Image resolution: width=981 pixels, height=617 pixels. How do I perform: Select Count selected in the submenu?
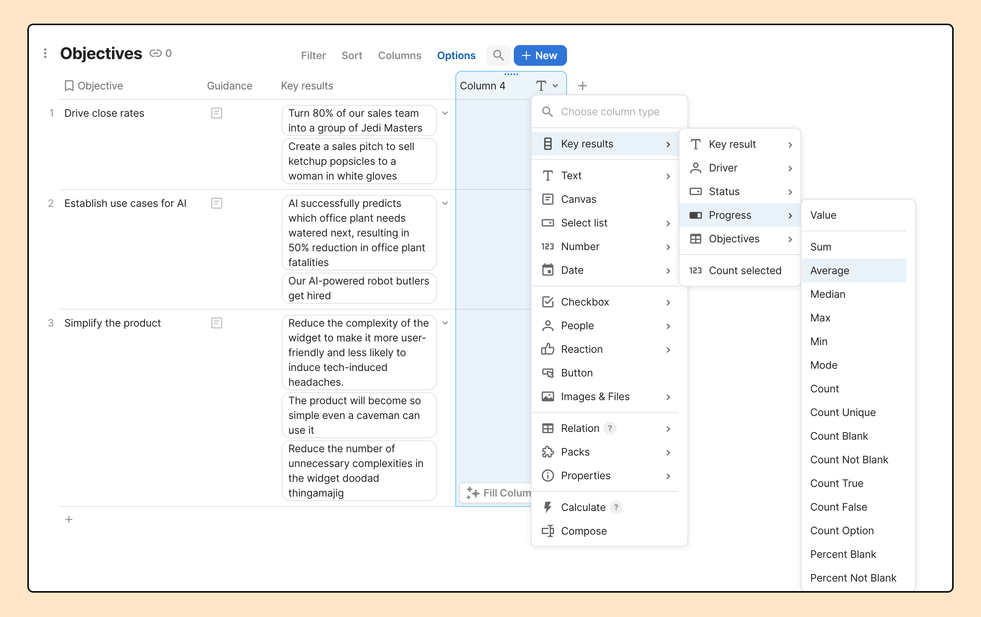click(741, 271)
